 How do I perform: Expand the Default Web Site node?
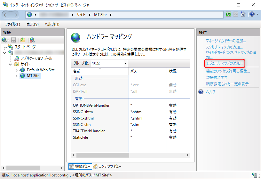(17, 70)
